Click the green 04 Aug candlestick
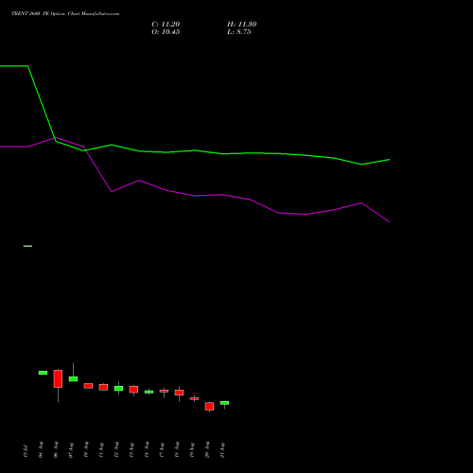The image size is (473, 473). (43, 373)
